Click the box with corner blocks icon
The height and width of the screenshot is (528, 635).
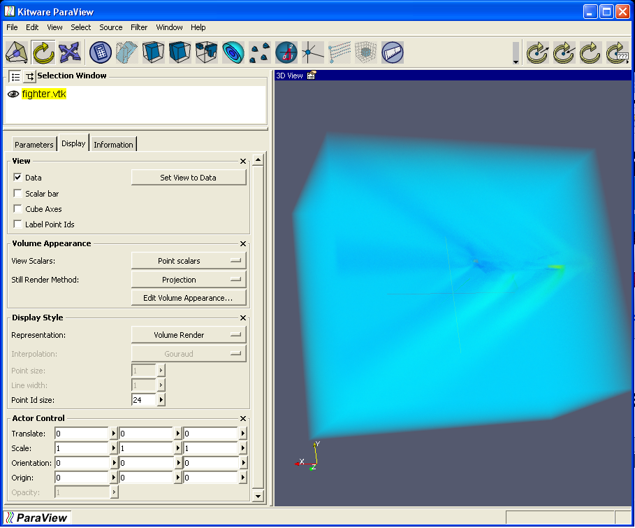click(207, 52)
